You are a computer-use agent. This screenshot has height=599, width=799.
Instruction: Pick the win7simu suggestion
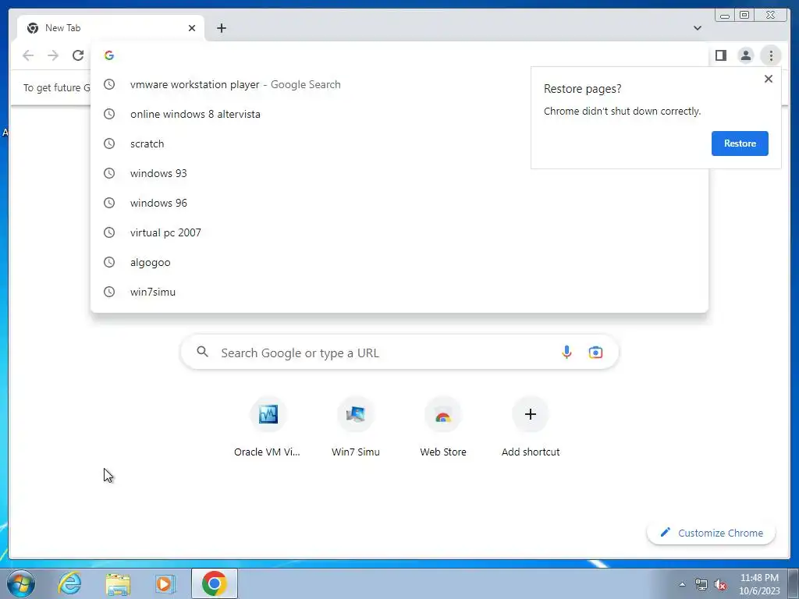[399, 292]
